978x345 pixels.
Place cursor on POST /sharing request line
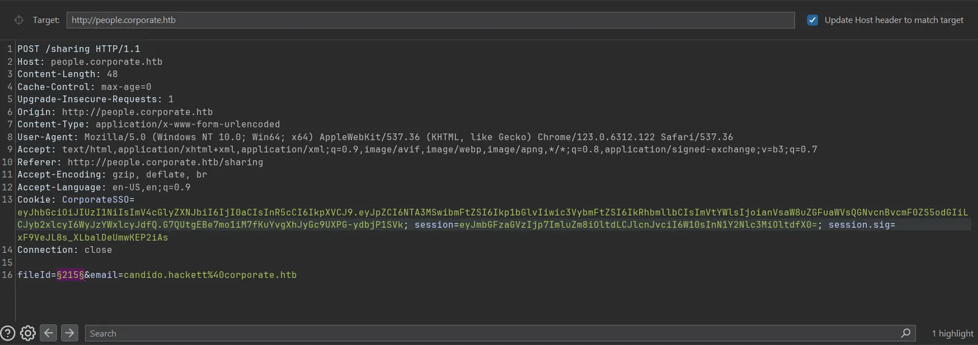79,49
